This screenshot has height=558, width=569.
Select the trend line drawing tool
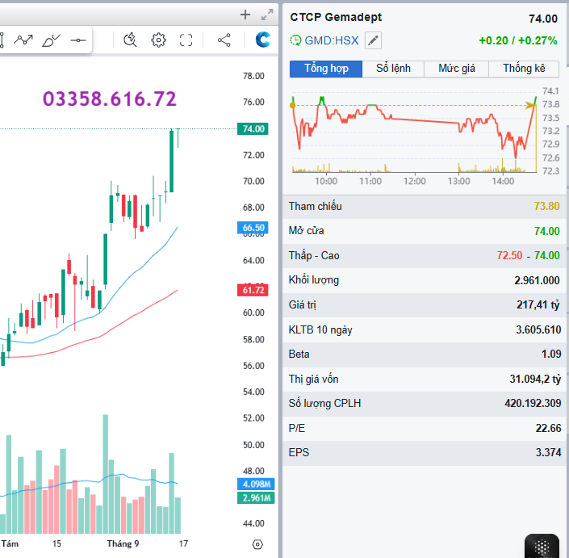point(23,40)
